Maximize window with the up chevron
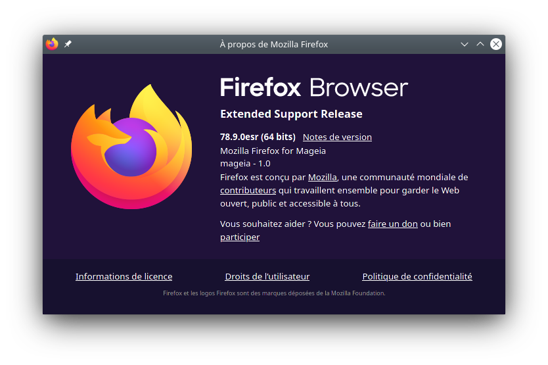The height and width of the screenshot is (365, 548). click(480, 44)
